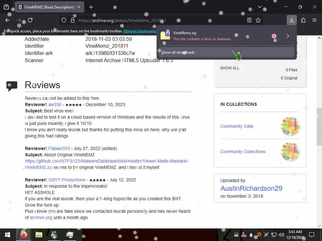Viewport: 322px width, 241px height.
Task: Open the Community Data collection link
Action: 236,126
